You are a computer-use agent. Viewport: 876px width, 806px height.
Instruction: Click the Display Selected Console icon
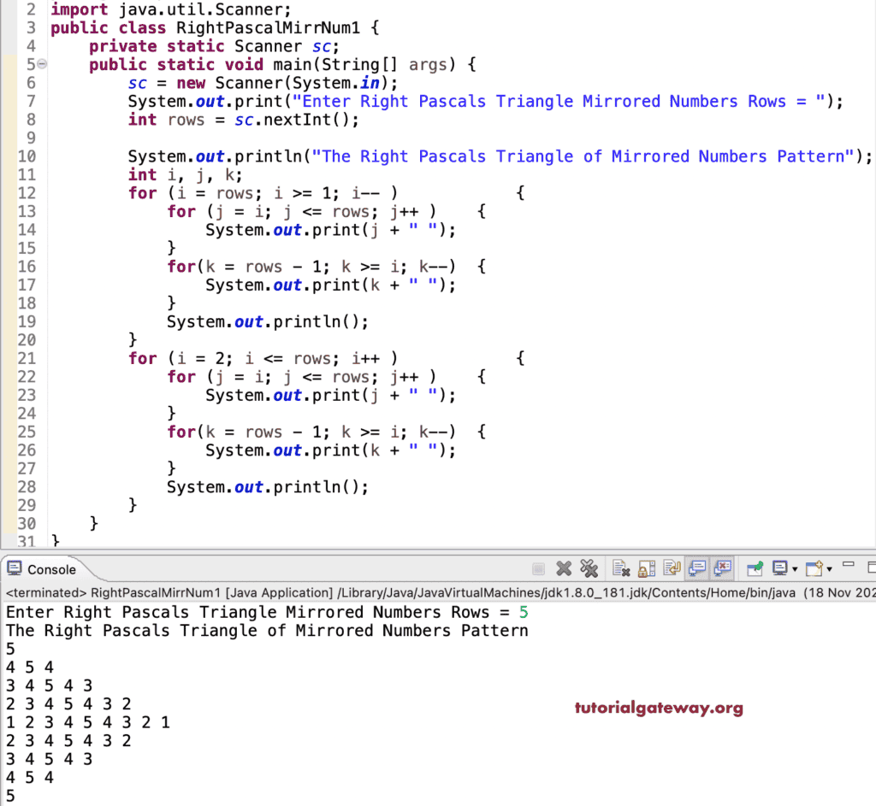click(778, 568)
